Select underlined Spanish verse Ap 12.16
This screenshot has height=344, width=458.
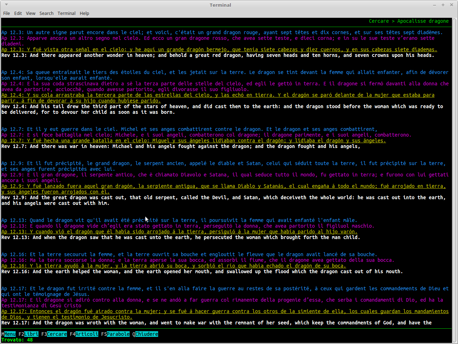(174, 266)
